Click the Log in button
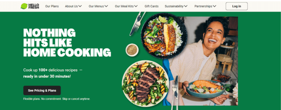Screen dimensions: 281x110 coord(237,6)
